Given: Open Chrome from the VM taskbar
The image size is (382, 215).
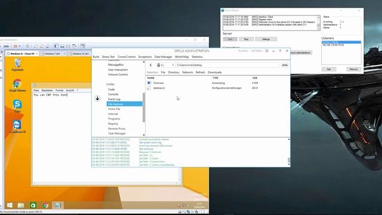Looking at the screenshot, I should (x=45, y=205).
